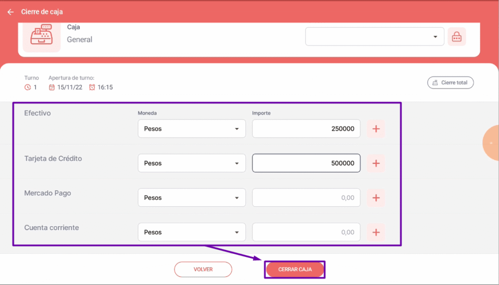
Task: Expand Cuenta corriente Pesos dropdown
Action: pyautogui.click(x=192, y=232)
